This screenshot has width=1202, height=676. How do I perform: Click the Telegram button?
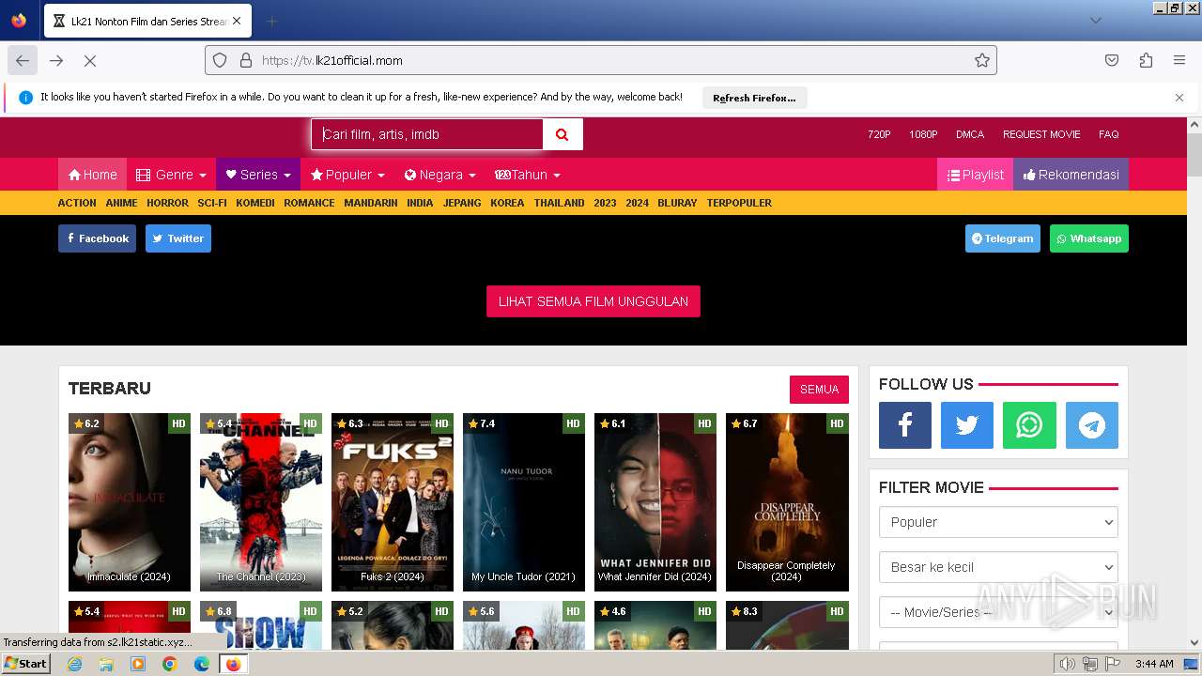point(1003,238)
